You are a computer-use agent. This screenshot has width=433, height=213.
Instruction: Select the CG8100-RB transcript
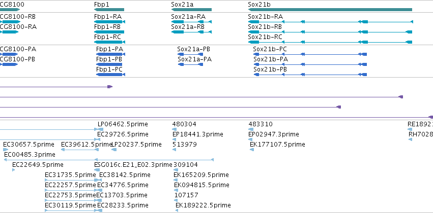[x=10, y=22]
